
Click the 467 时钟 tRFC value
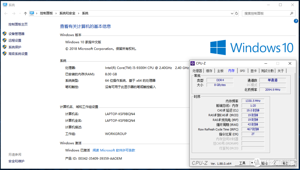click(253, 129)
